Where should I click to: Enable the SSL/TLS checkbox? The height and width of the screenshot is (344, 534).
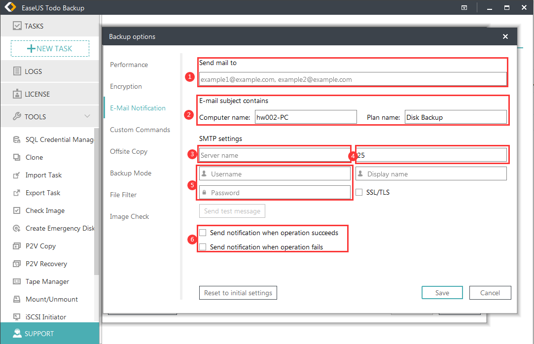359,192
